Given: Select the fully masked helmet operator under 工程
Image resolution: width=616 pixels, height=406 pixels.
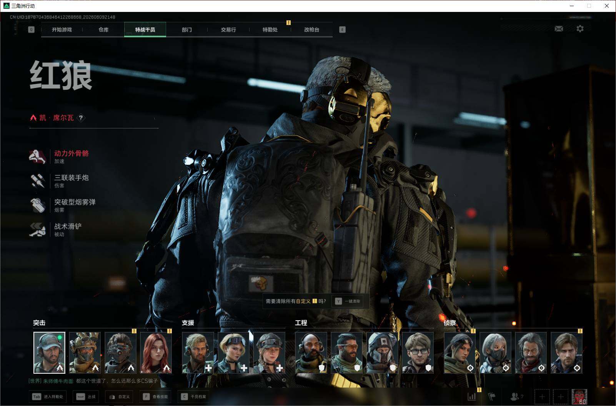Looking at the screenshot, I should (382, 353).
